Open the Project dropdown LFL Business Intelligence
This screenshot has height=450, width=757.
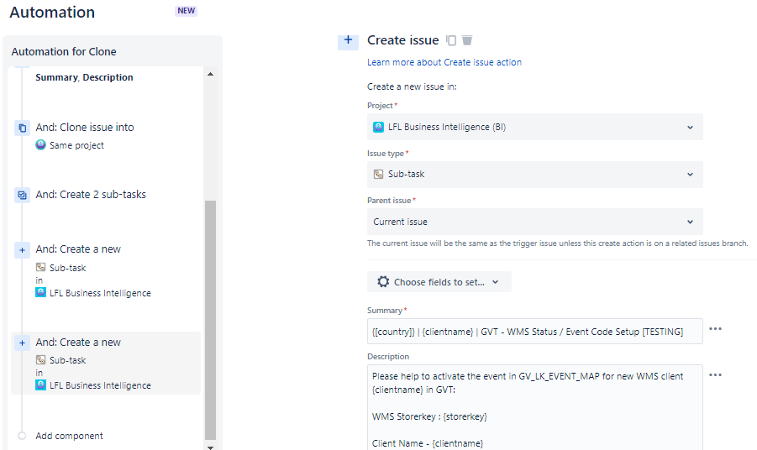(x=535, y=127)
